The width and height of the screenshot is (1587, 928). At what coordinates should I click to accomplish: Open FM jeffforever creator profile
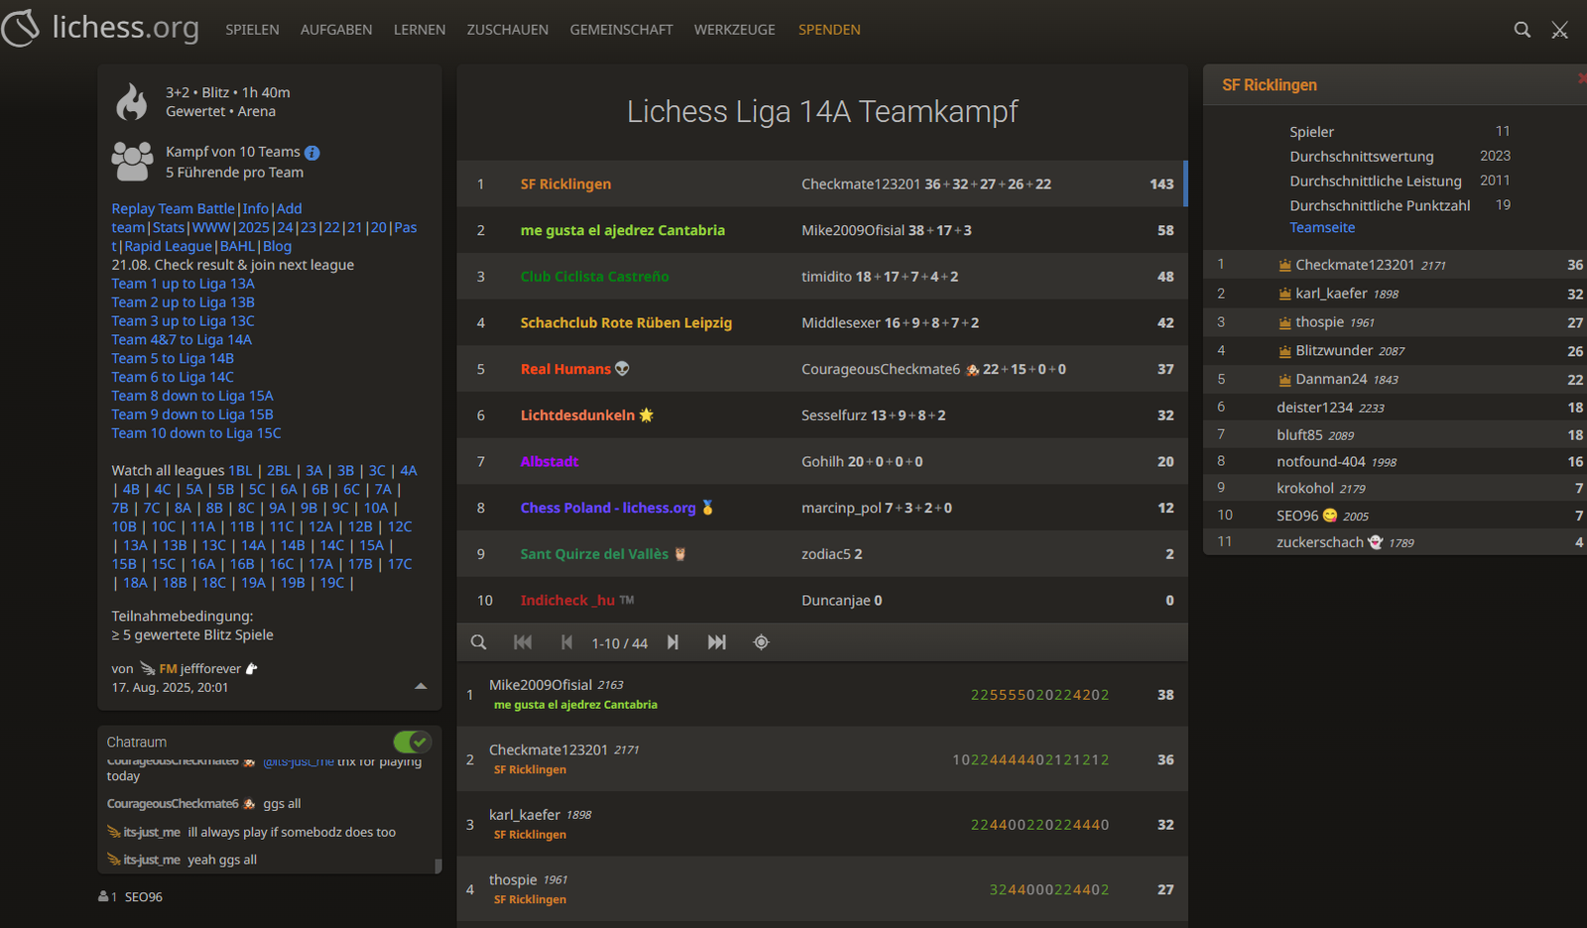(200, 669)
